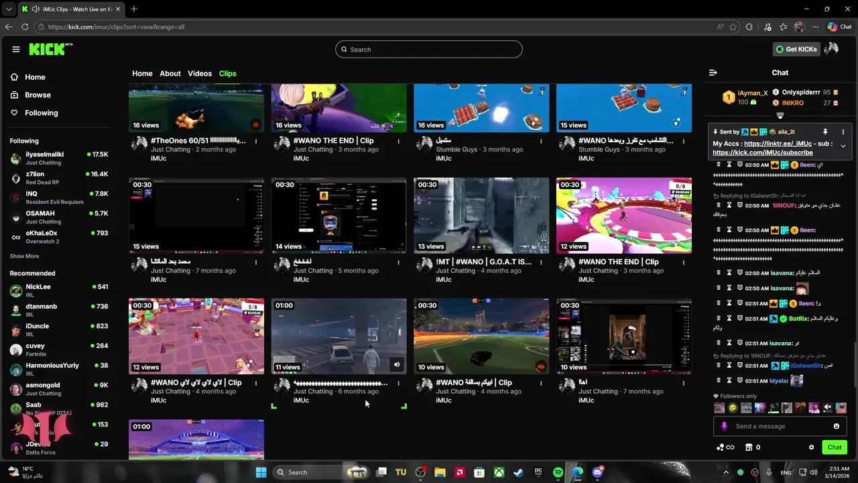Open NickLee recommended channel
This screenshot has width=858, height=483.
point(59,290)
